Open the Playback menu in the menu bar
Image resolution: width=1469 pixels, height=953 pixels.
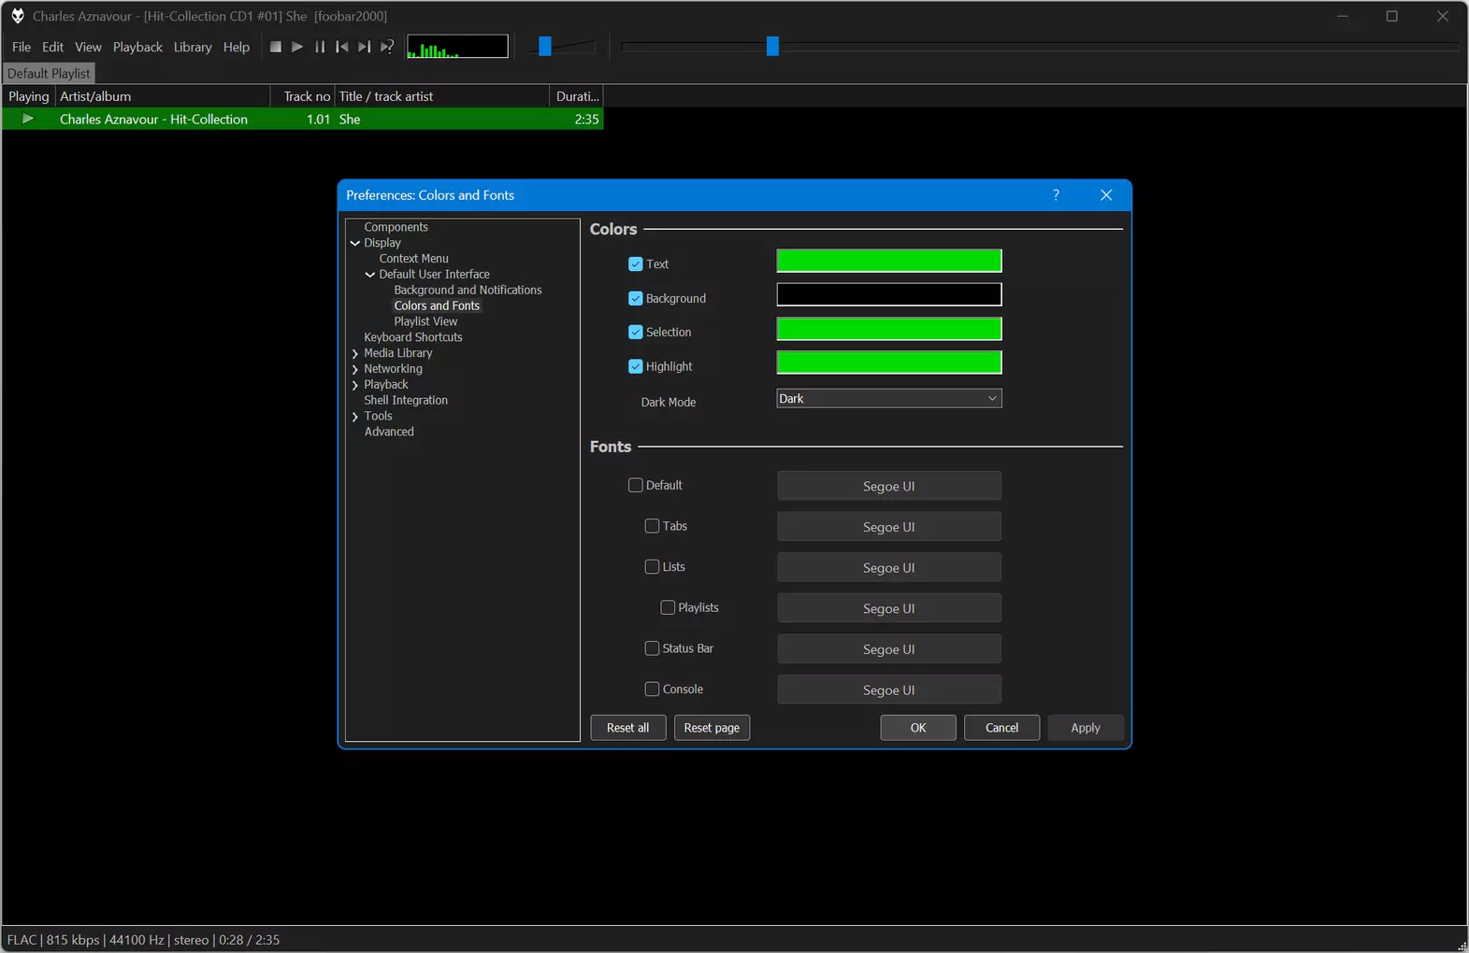(x=137, y=47)
